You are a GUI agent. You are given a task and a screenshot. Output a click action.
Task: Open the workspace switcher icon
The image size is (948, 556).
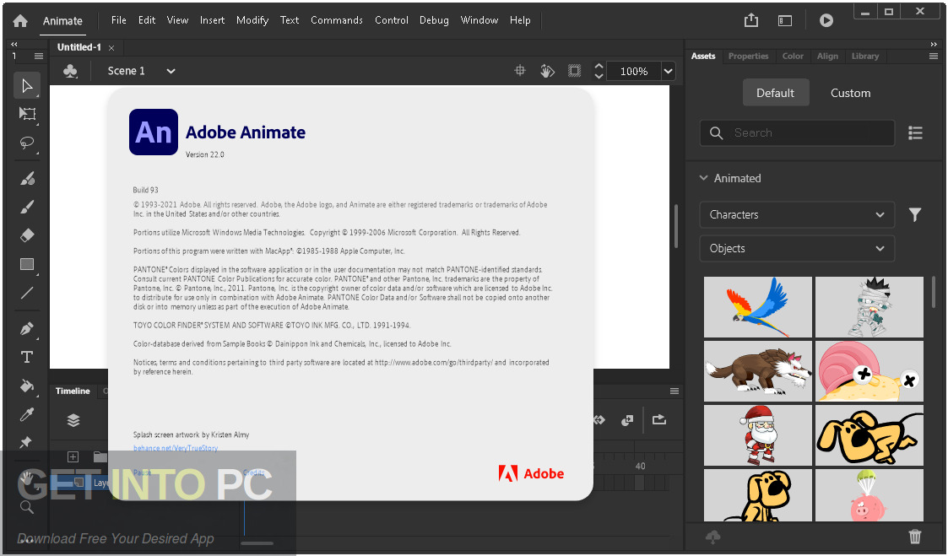coord(785,21)
